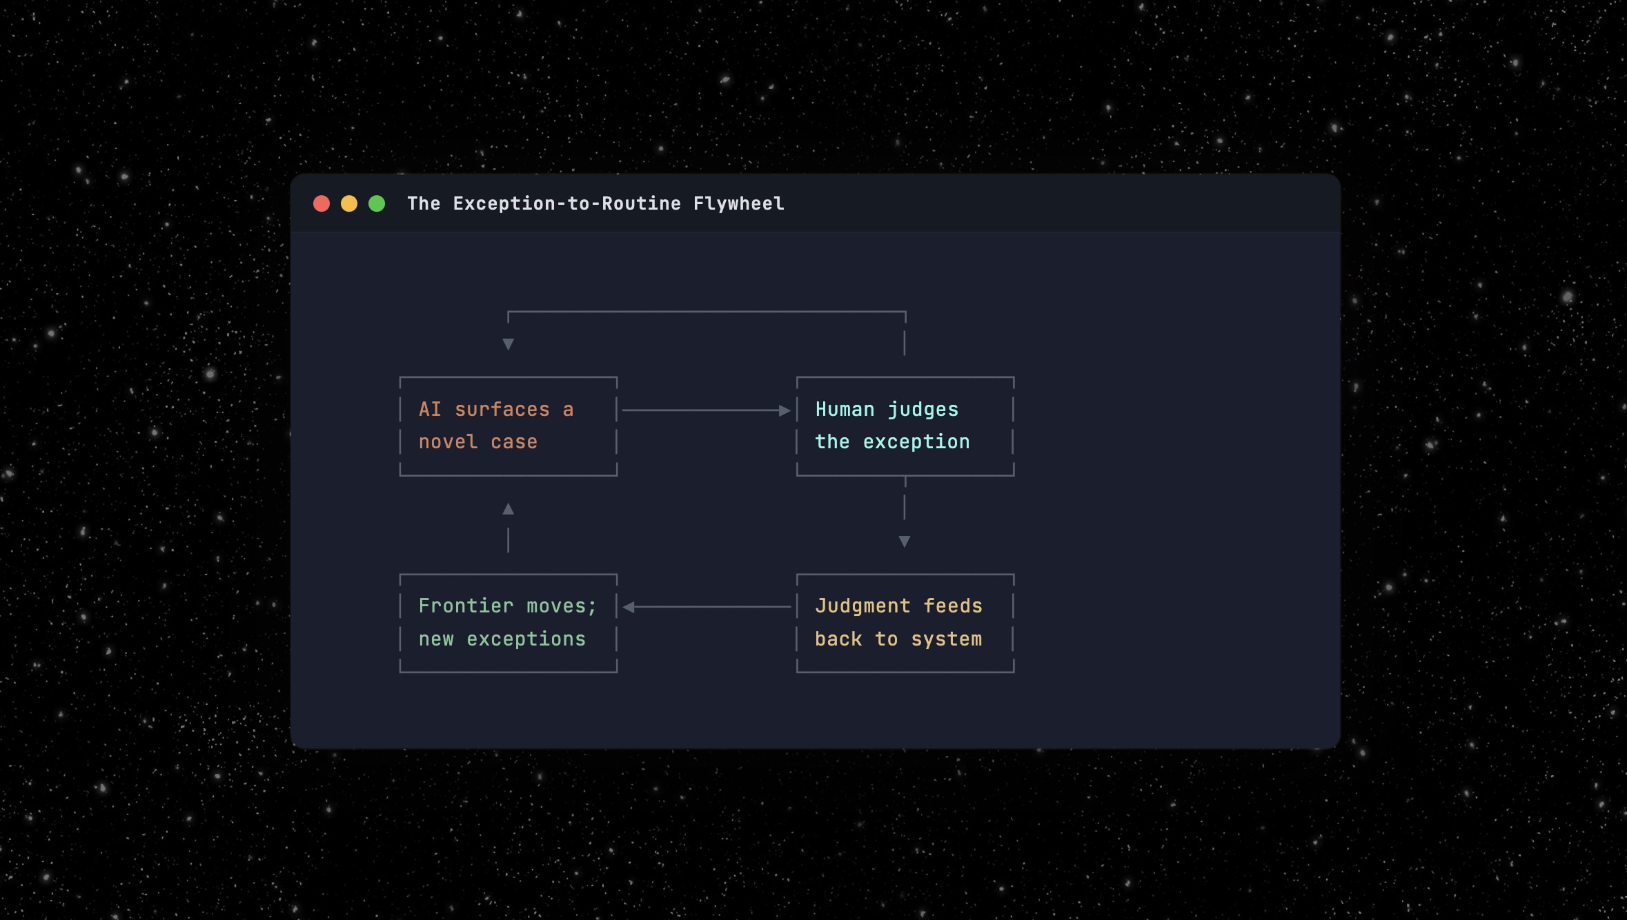Click the left arrowhead pointing to Frontier moves
1627x920 pixels.
click(629, 607)
